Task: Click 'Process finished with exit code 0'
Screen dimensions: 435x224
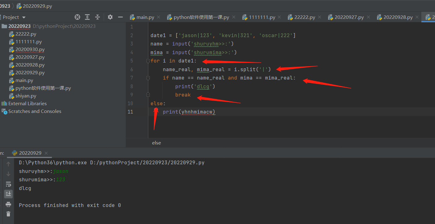Action: [70, 205]
